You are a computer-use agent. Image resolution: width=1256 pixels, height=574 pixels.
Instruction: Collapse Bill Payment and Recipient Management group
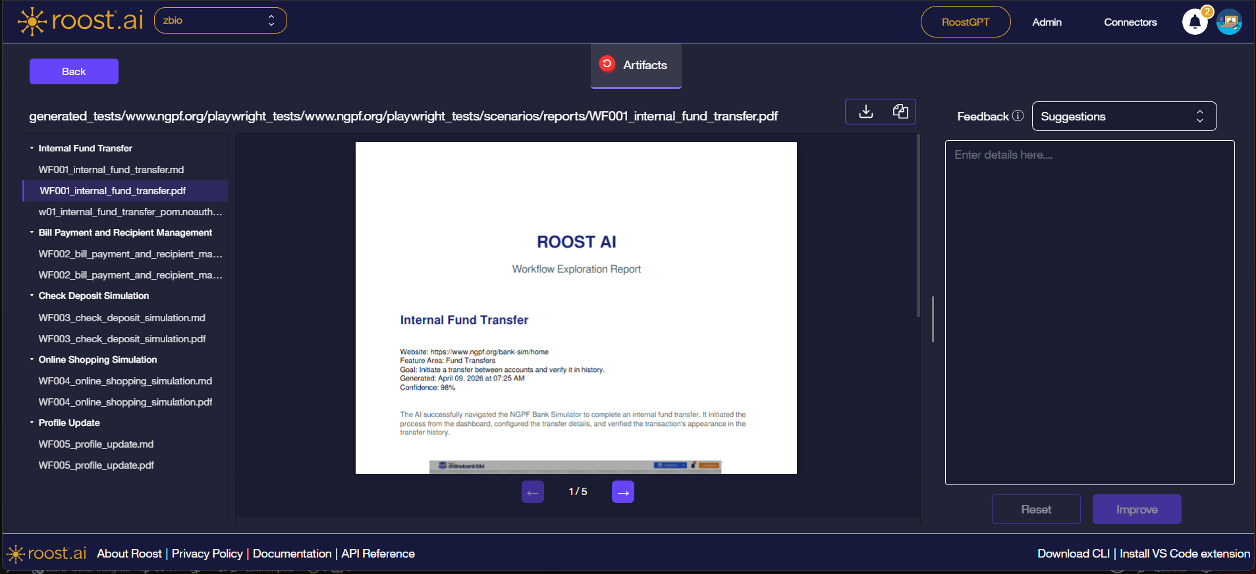click(x=32, y=232)
